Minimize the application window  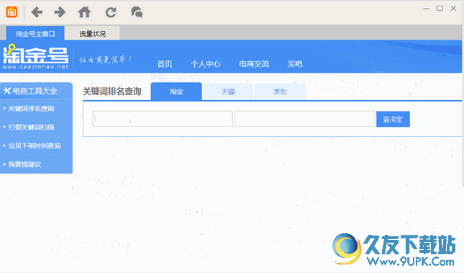pyautogui.click(x=427, y=9)
